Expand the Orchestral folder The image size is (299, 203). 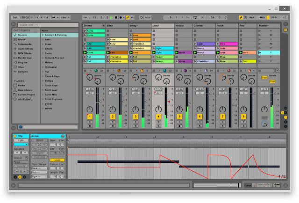pyautogui.click(x=43, y=67)
